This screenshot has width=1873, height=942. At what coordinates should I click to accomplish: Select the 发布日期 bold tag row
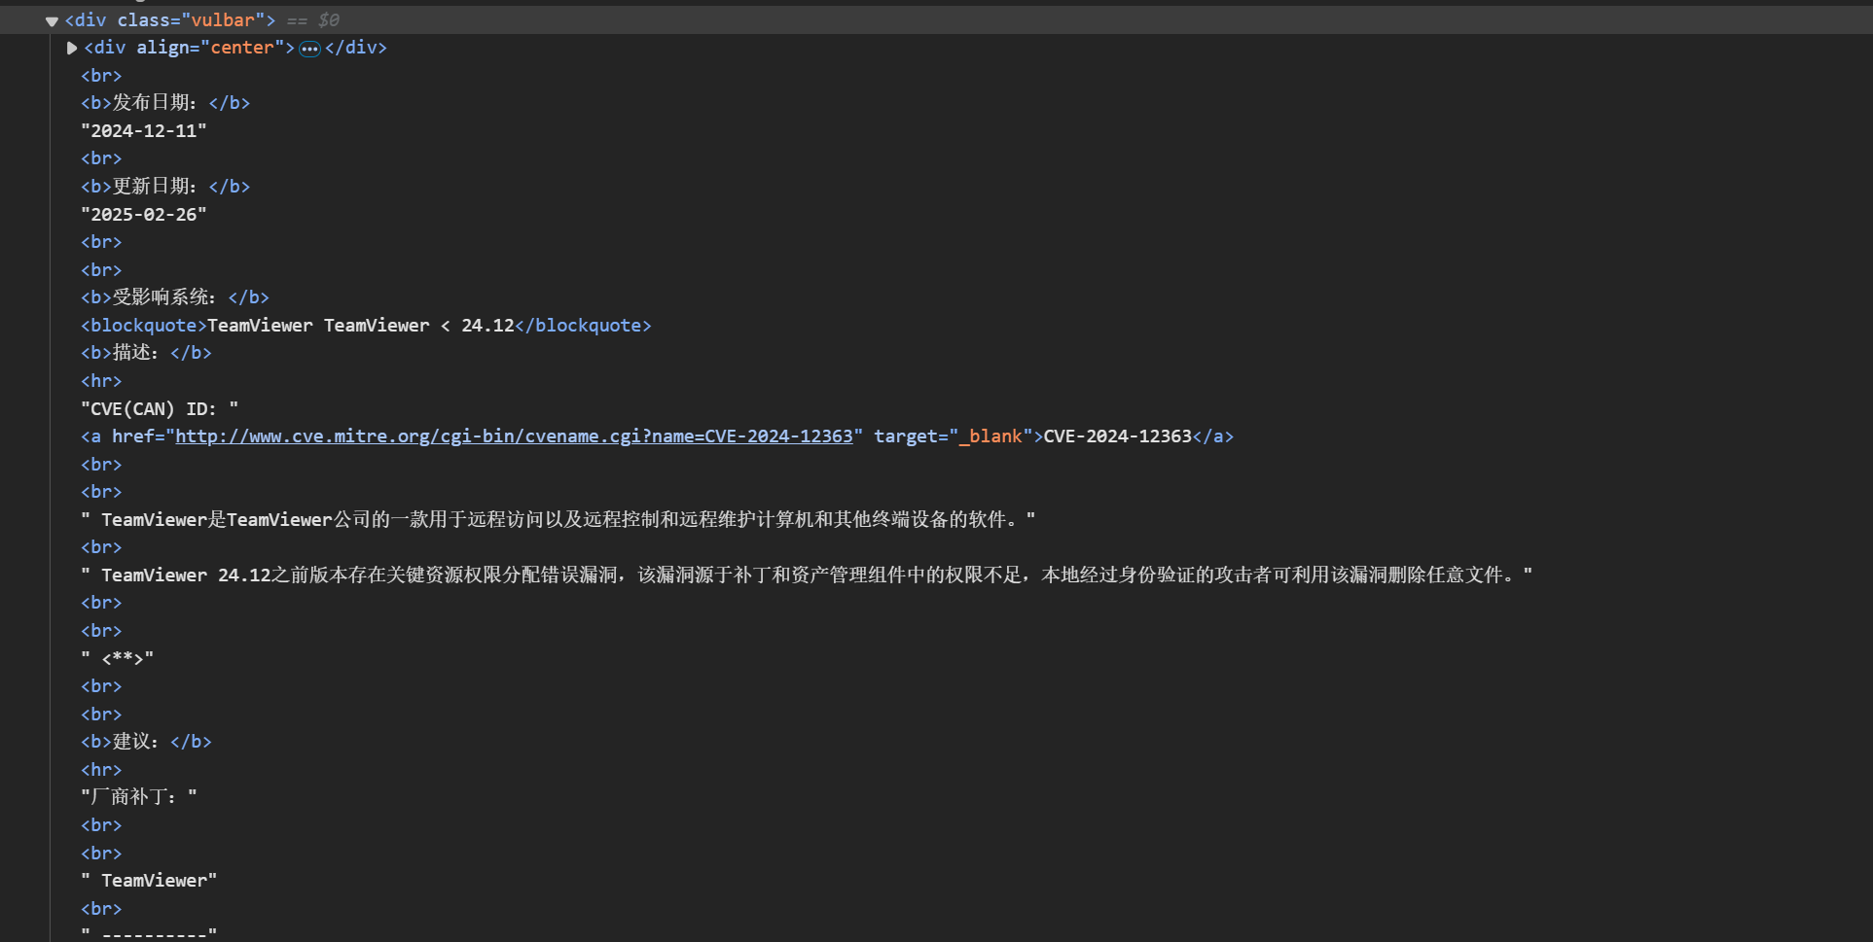pyautogui.click(x=165, y=103)
